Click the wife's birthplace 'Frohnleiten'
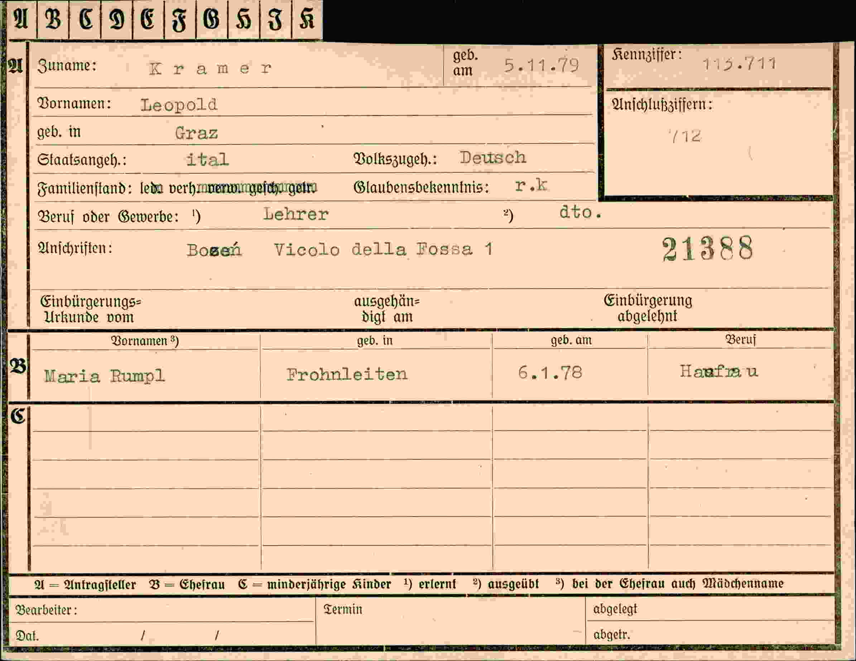This screenshot has width=856, height=661. [x=347, y=375]
